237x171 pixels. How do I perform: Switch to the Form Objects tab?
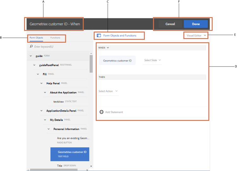coord(36,38)
